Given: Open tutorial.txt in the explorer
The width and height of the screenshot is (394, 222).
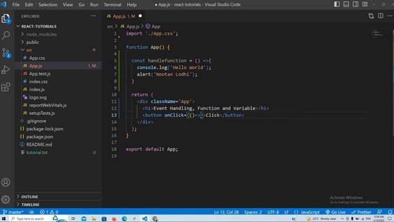Looking at the screenshot, I should [58, 152].
